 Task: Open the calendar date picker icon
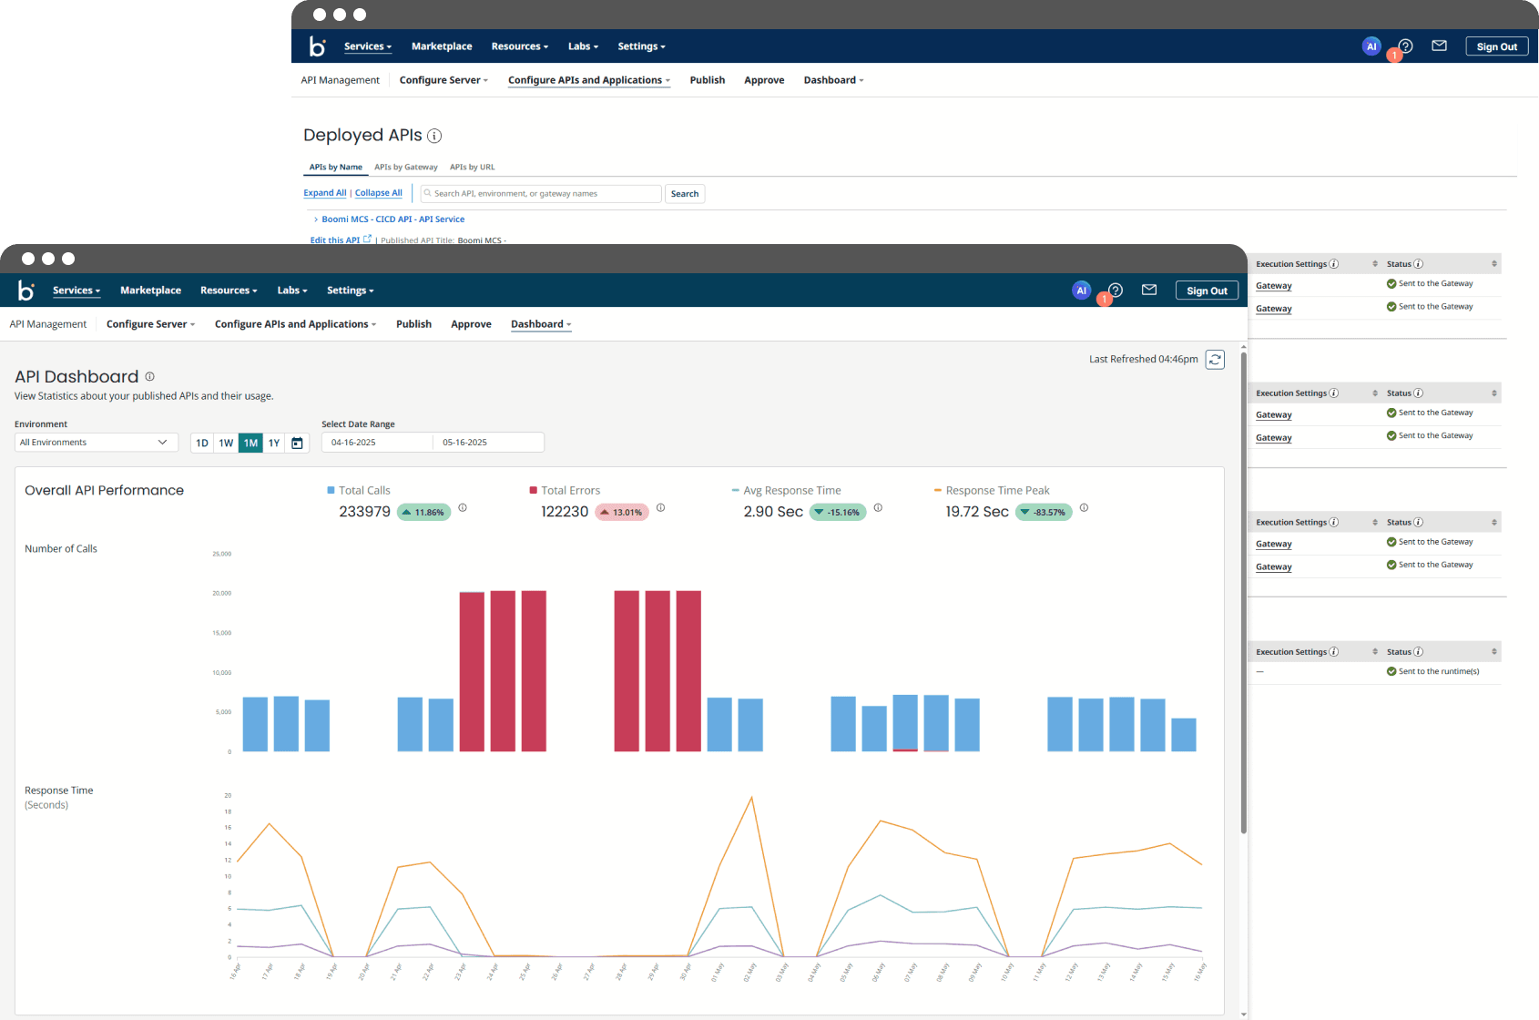click(297, 444)
